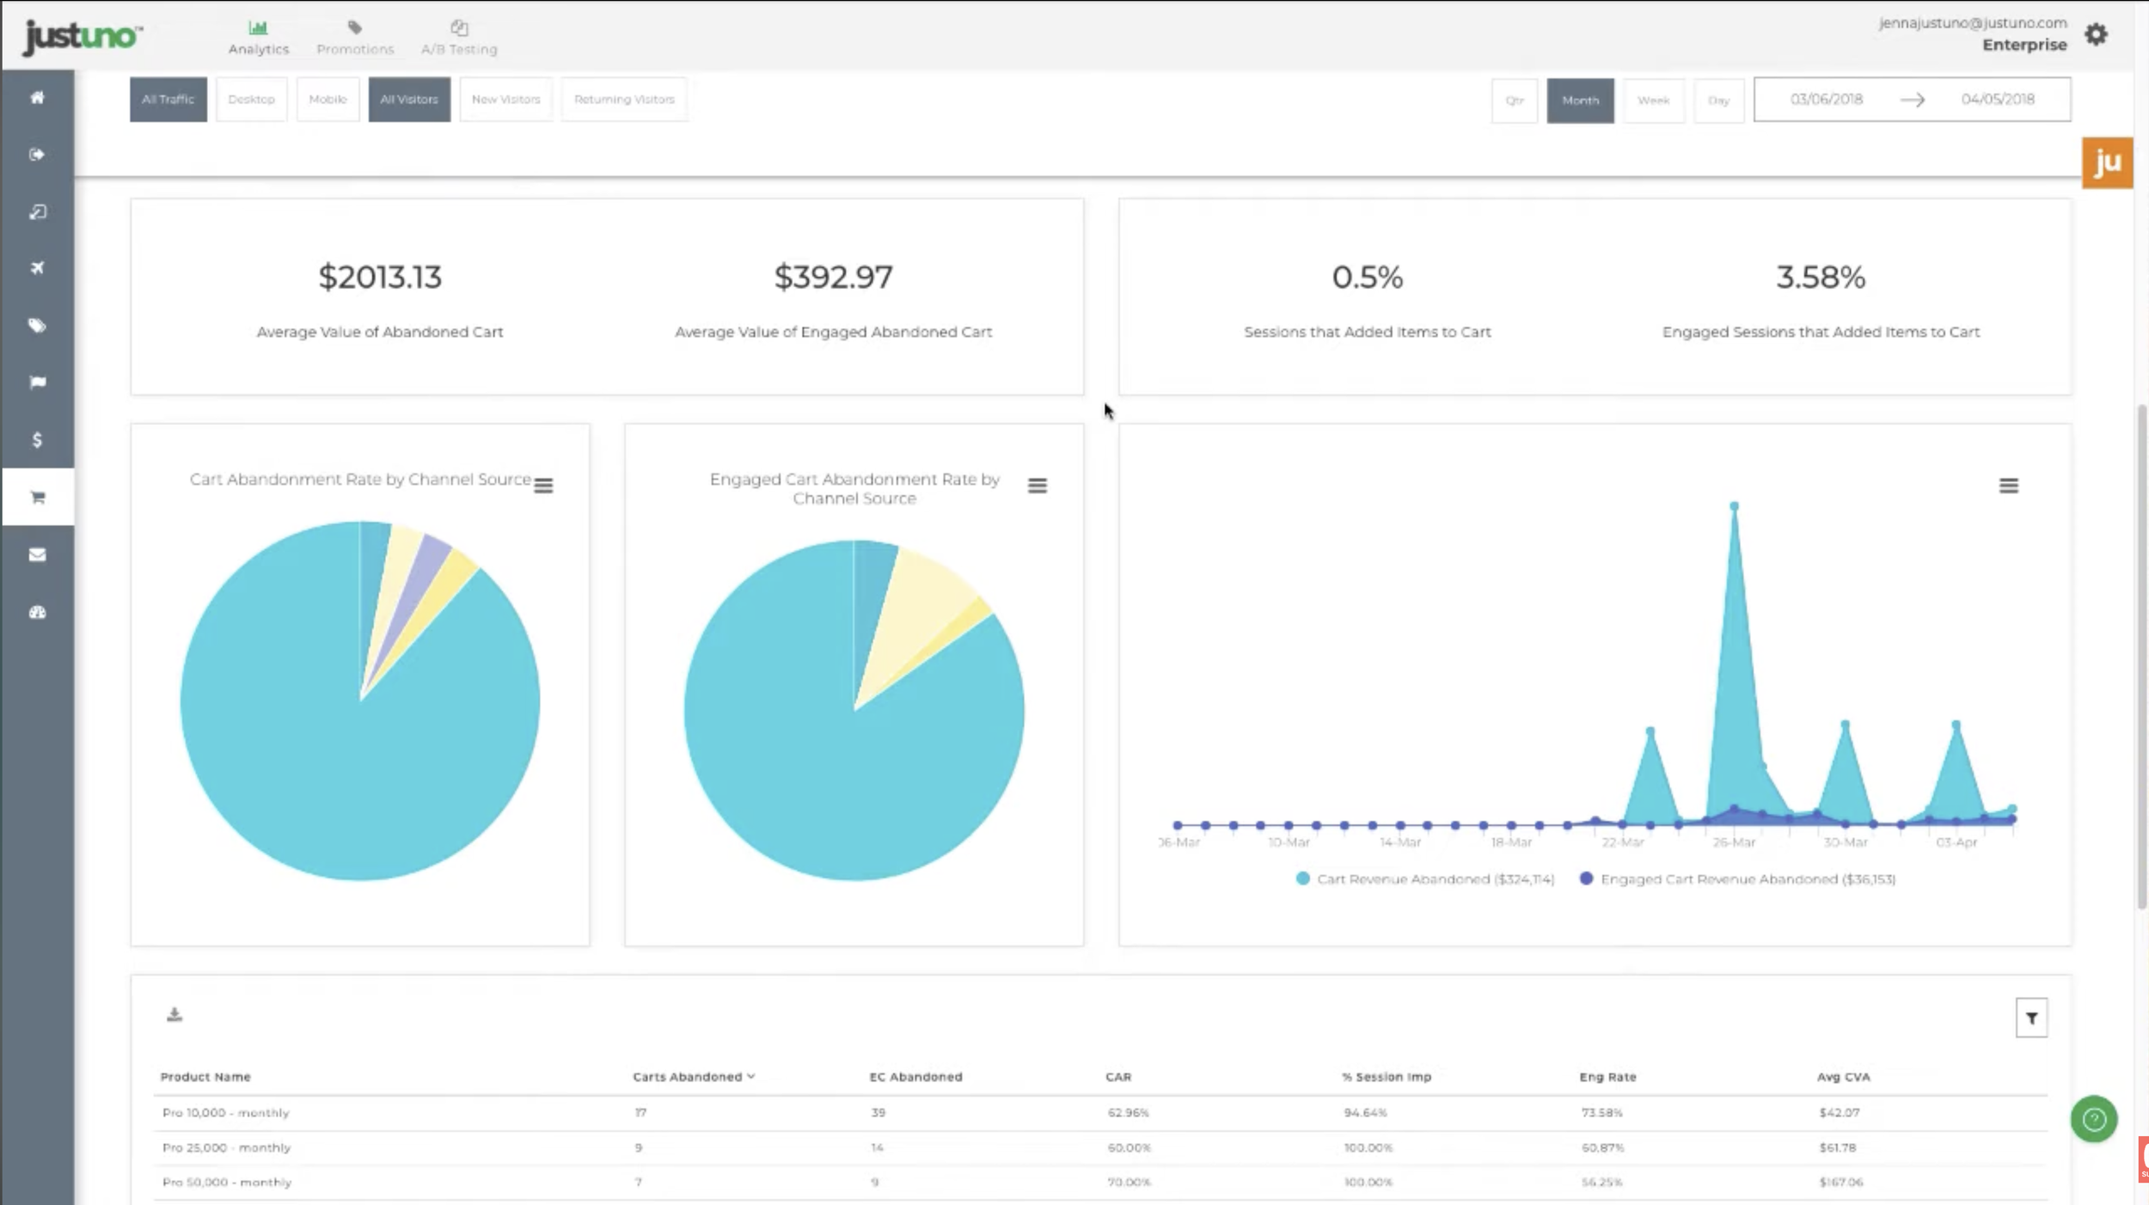
Task: Click the orange 'ju' widget tab
Action: 2107,162
